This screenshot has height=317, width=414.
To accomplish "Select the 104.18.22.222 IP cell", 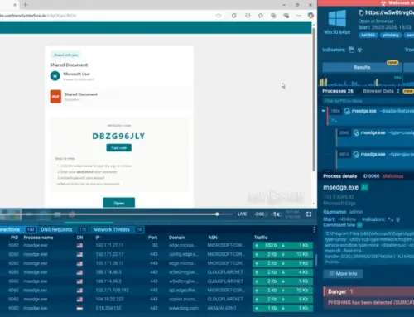I will tap(109, 300).
